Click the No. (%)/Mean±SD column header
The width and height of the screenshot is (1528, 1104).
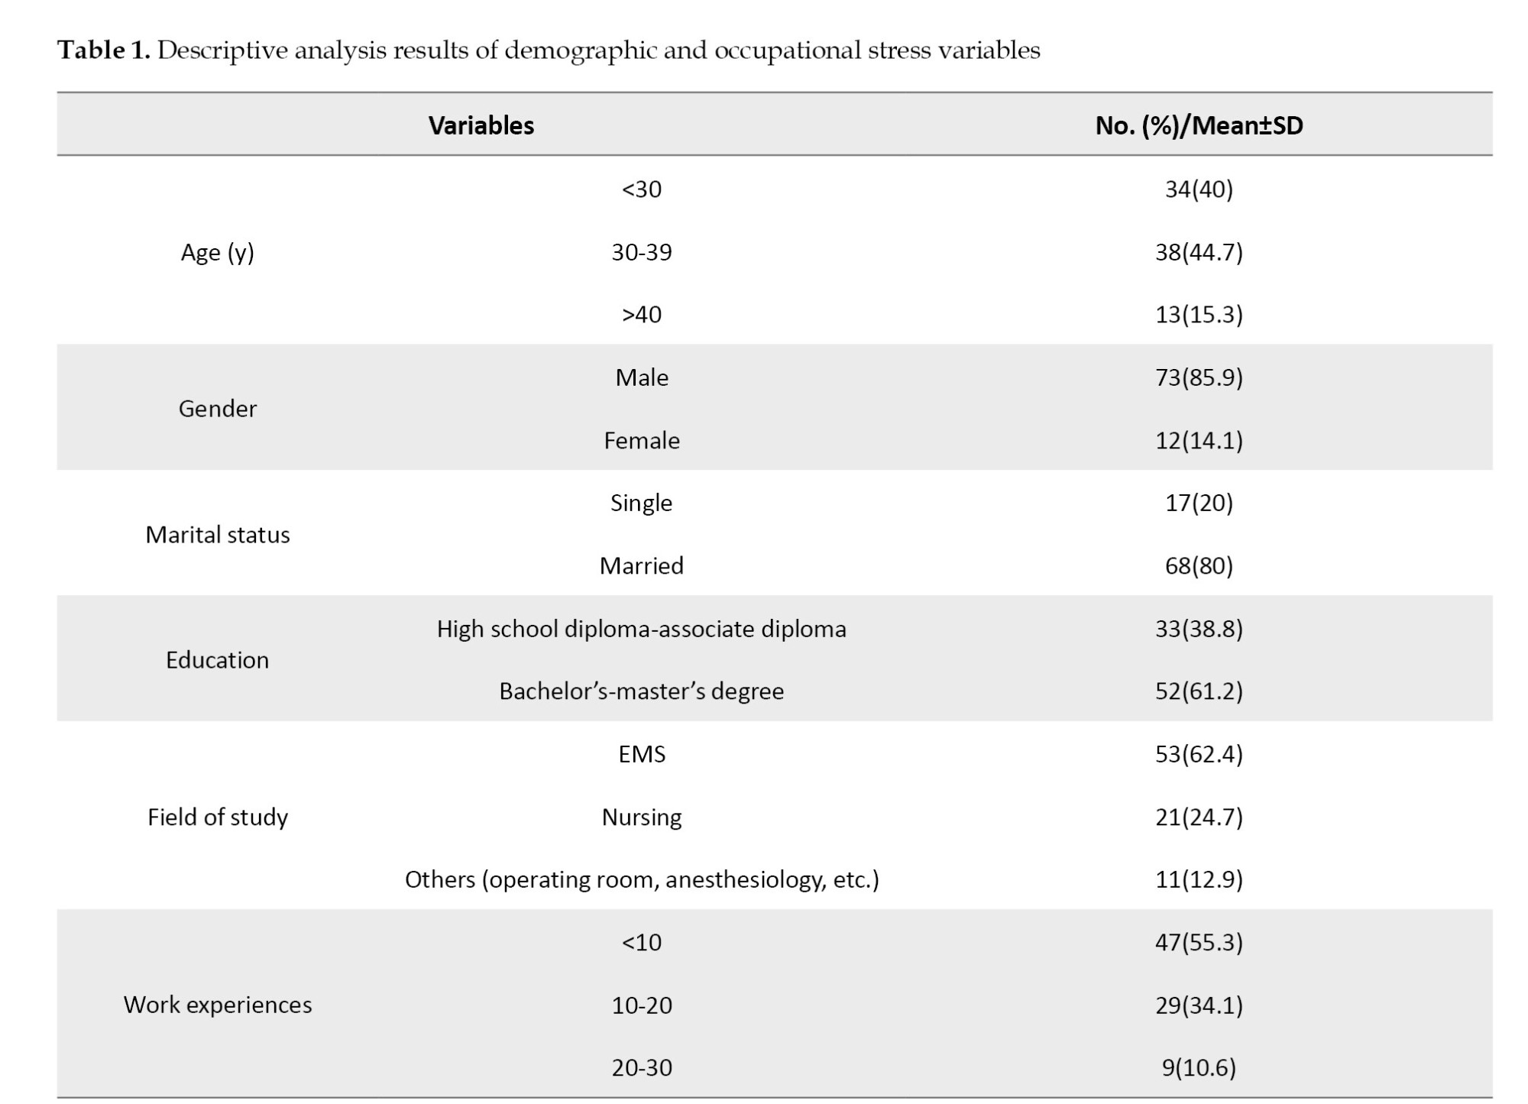1199,125
